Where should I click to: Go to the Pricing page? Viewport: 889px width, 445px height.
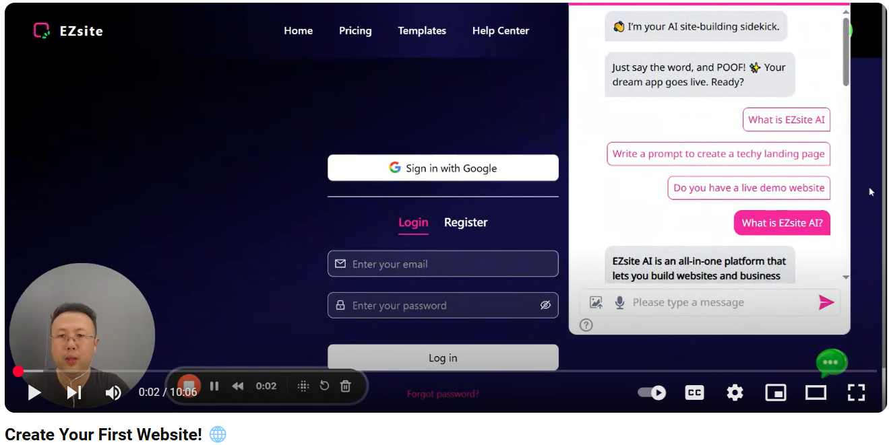[x=355, y=30]
